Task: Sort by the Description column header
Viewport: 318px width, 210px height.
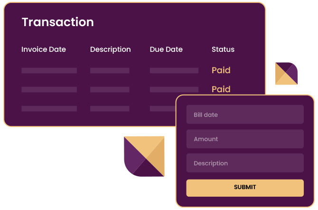Action: (110, 49)
